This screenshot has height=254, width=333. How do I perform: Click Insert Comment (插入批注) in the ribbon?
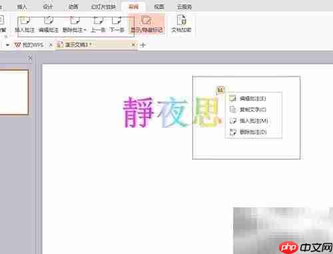[x=25, y=25]
